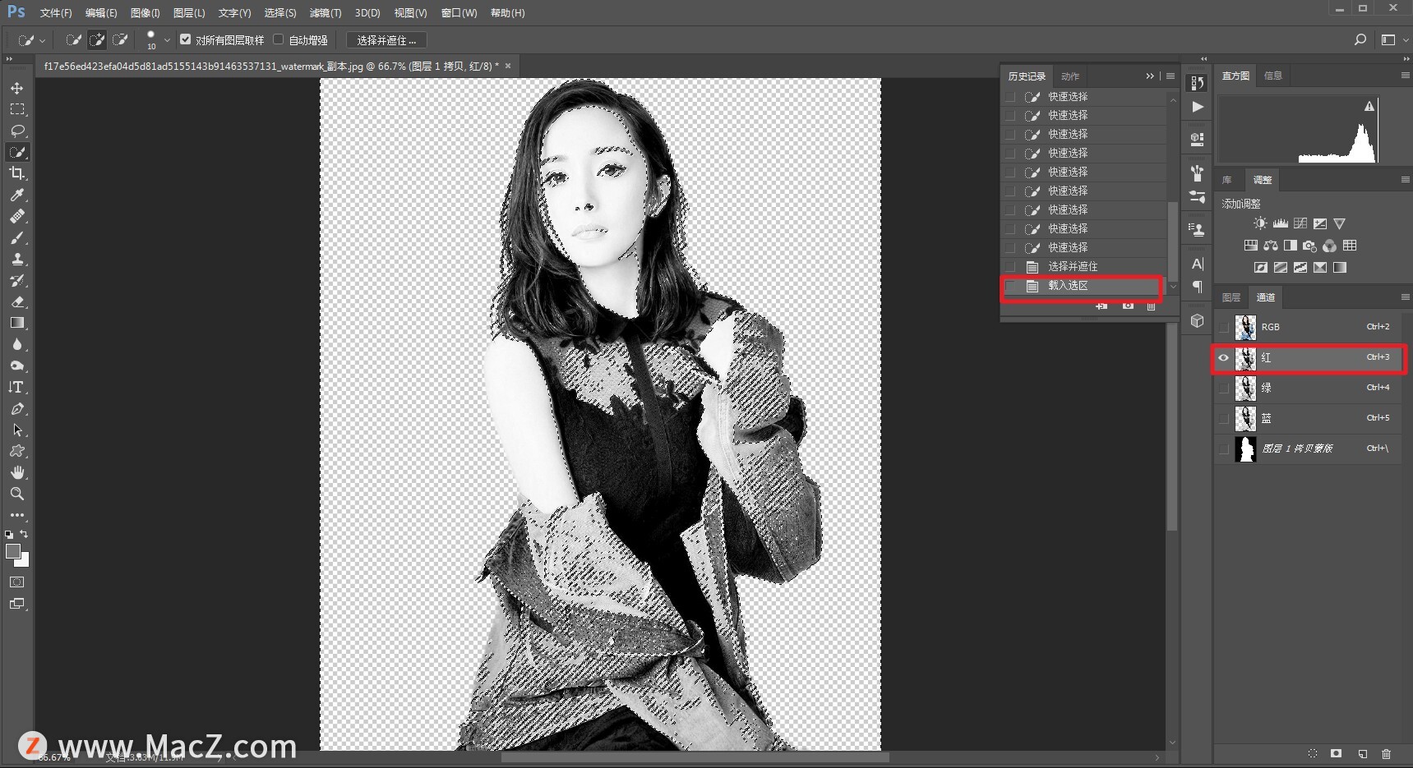Select the Horizontal Type tool
This screenshot has width=1413, height=768.
(16, 387)
